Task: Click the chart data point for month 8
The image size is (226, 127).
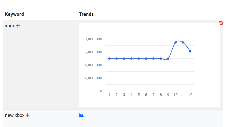Action: click(x=161, y=58)
